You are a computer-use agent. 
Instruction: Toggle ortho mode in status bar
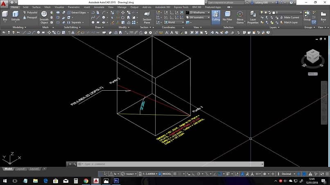[193, 174]
